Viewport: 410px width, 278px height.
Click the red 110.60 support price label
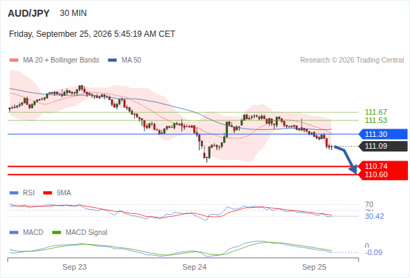tap(376, 174)
